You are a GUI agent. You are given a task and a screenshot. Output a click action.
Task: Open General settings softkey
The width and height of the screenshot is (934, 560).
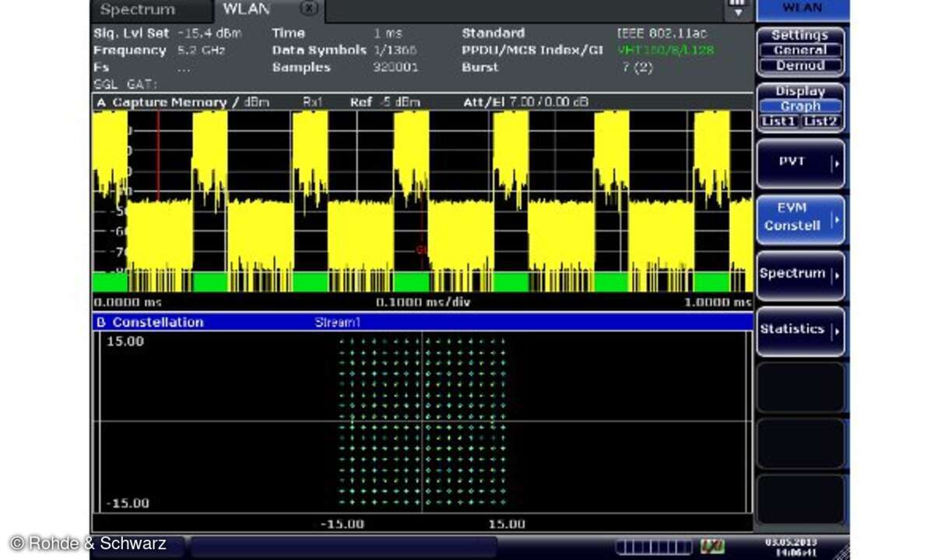tap(800, 50)
